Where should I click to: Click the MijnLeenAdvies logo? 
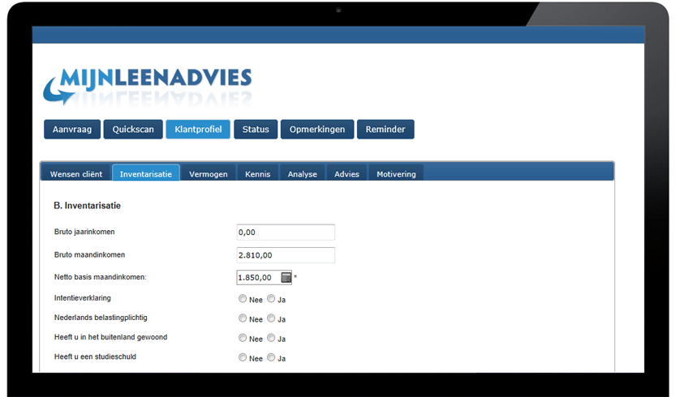(x=147, y=84)
